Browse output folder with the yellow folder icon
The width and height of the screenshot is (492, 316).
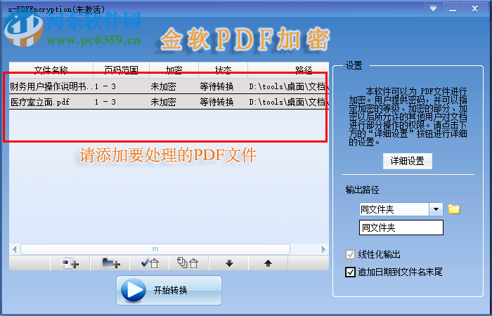click(454, 209)
